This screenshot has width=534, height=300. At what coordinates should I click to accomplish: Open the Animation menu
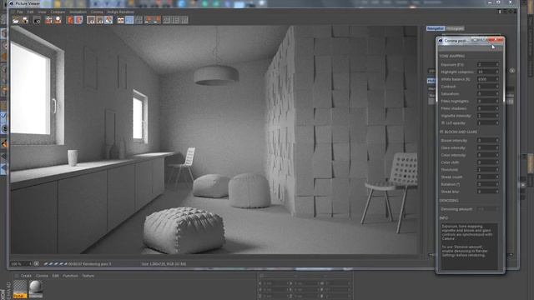click(x=78, y=12)
